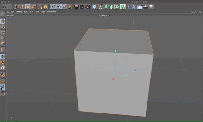Open the Floor environment grid icon

pos(140,7)
